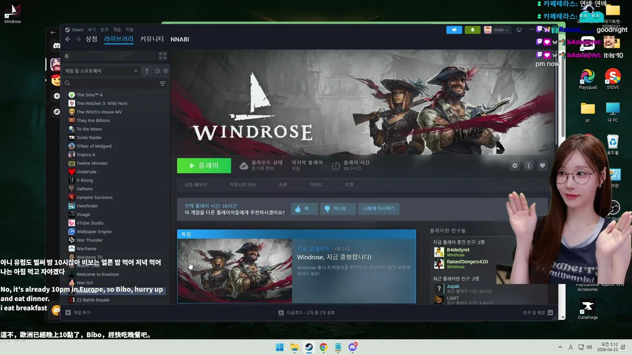Toggle the ready-to-play filter icon

[166, 71]
